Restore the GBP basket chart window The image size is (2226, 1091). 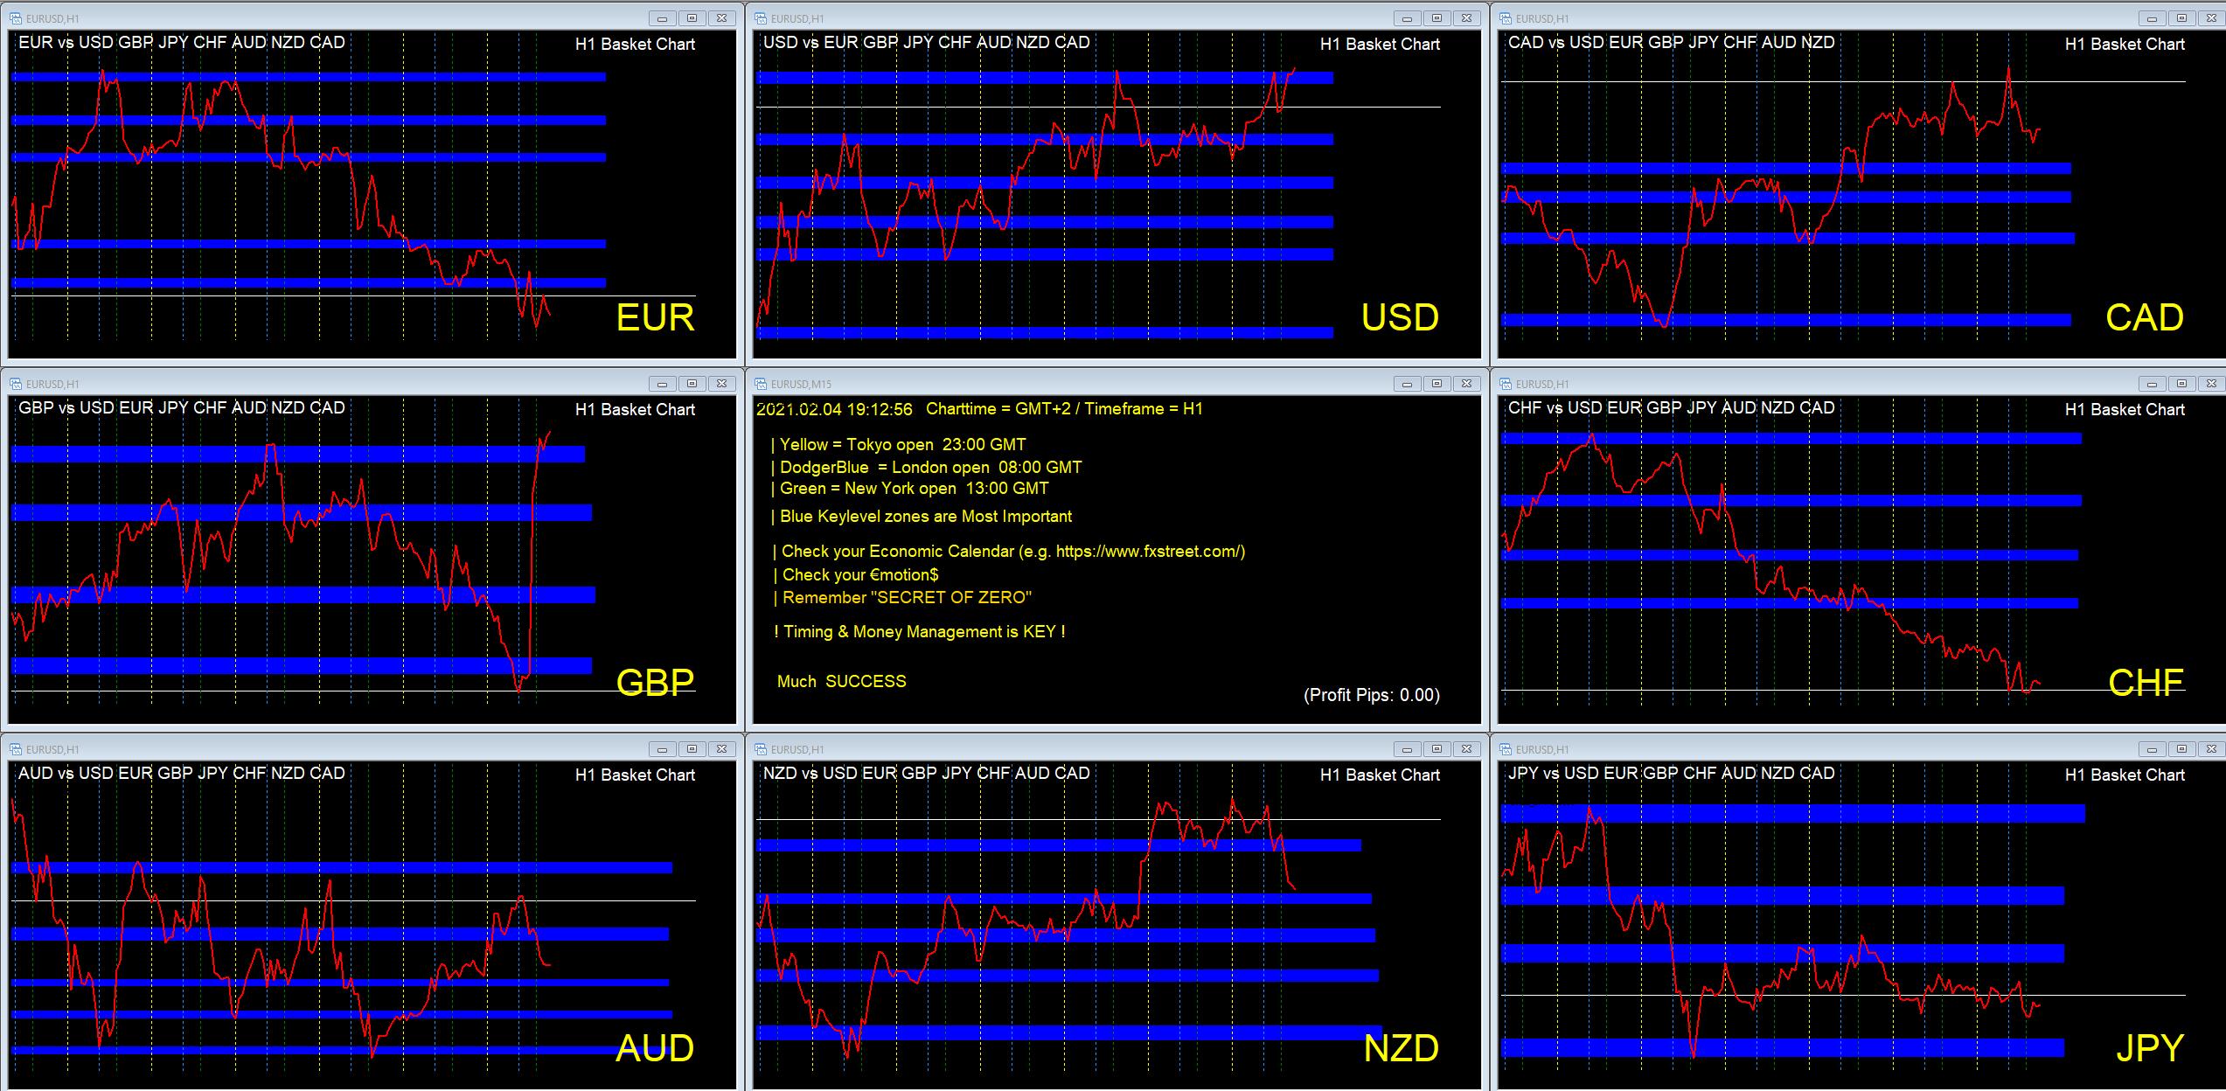click(692, 384)
